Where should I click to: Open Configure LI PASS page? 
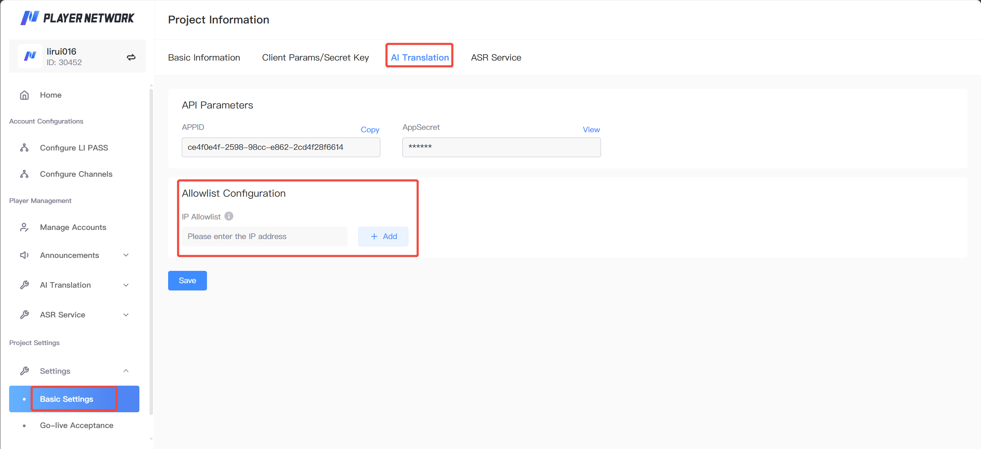point(74,148)
